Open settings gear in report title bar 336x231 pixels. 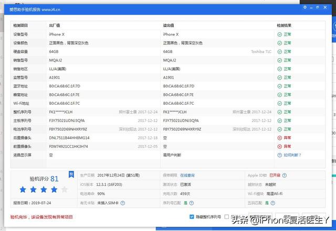pyautogui.click(x=304, y=7)
